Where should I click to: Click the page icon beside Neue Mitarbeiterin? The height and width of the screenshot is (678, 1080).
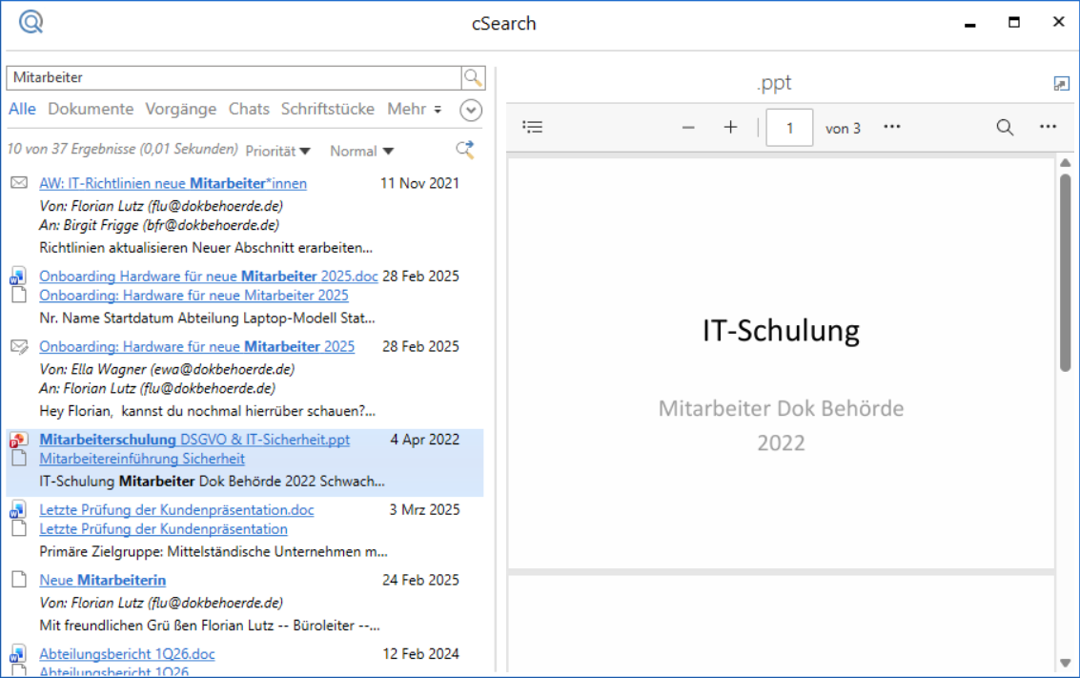[19, 580]
